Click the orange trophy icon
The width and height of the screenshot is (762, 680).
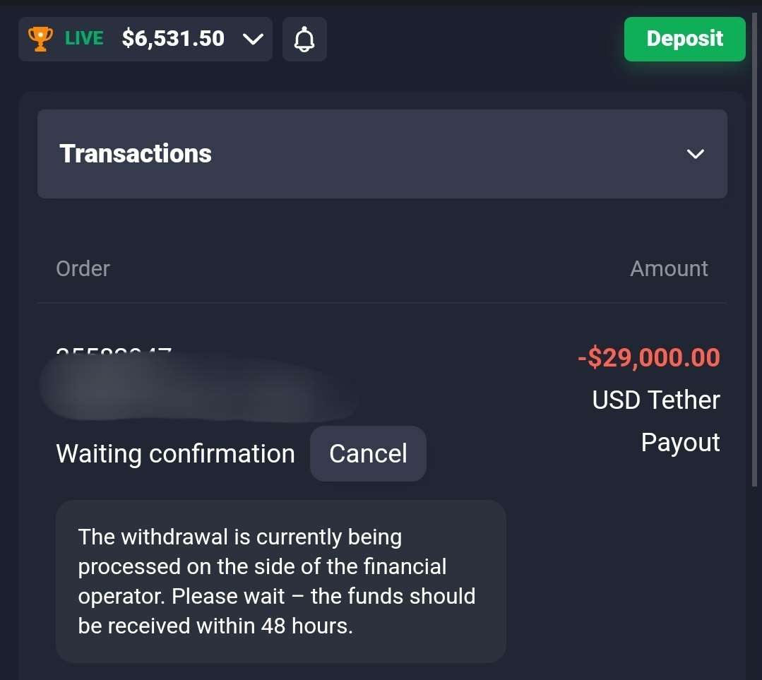pos(40,39)
